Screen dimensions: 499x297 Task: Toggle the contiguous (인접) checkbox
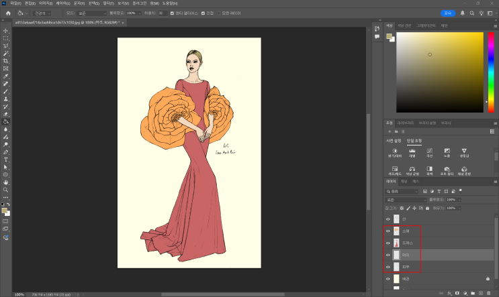coord(201,13)
